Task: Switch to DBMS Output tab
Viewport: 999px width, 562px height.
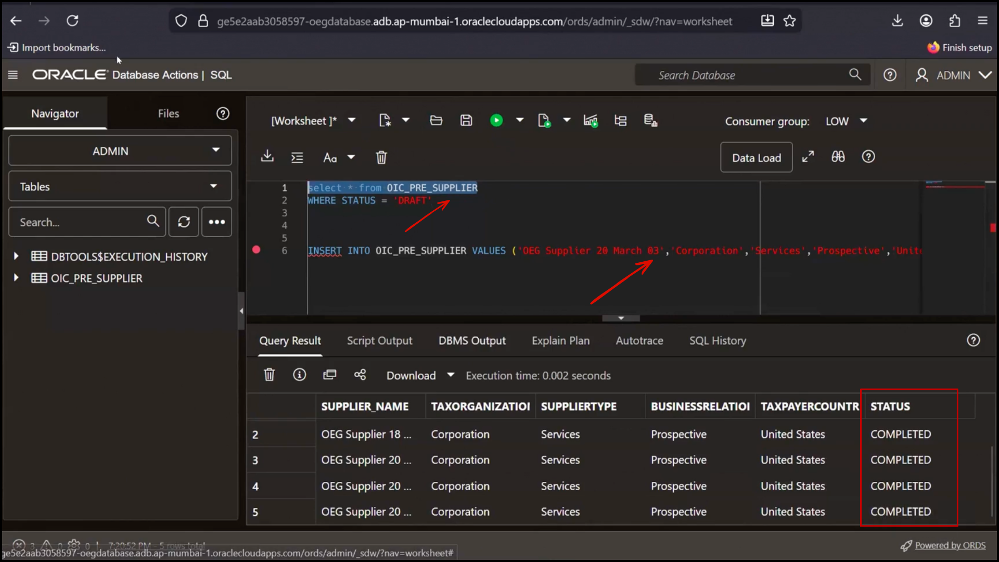Action: (x=472, y=340)
